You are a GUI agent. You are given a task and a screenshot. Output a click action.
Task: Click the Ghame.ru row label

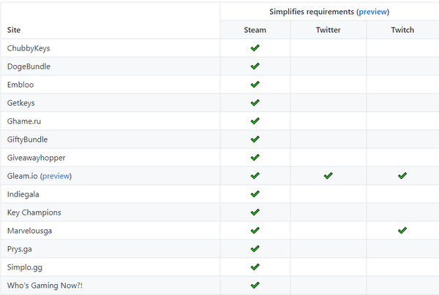coord(26,121)
